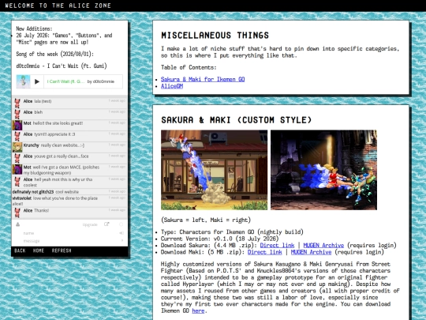Click username 'vividviolet' in chat
Viewport: 426px width, 320px height.
pos(22,198)
